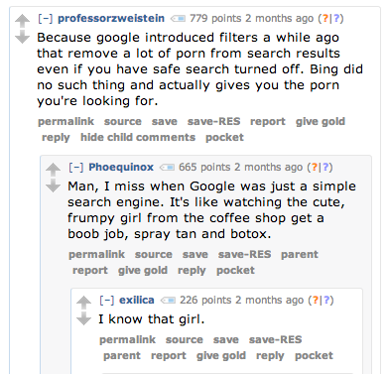Collapse Phoequinox's comment with [-]
Screen dimensions: 389x374
(76, 167)
